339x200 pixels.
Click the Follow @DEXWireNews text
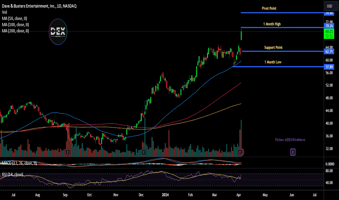click(x=290, y=140)
